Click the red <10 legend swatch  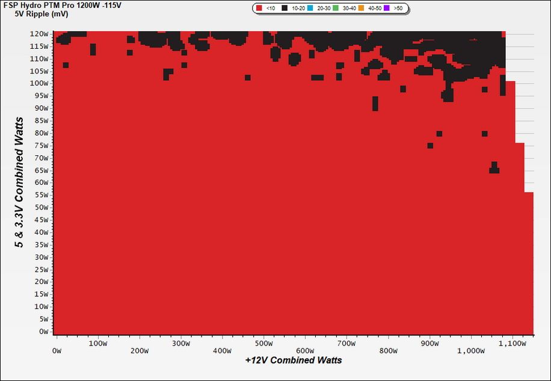tap(259, 8)
